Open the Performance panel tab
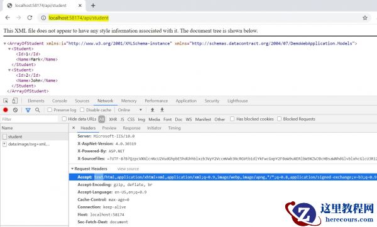The width and height of the screenshot is (377, 227). click(156, 101)
